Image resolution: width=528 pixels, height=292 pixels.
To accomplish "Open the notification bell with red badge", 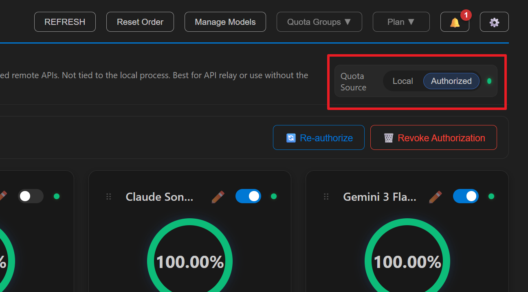I will [455, 22].
